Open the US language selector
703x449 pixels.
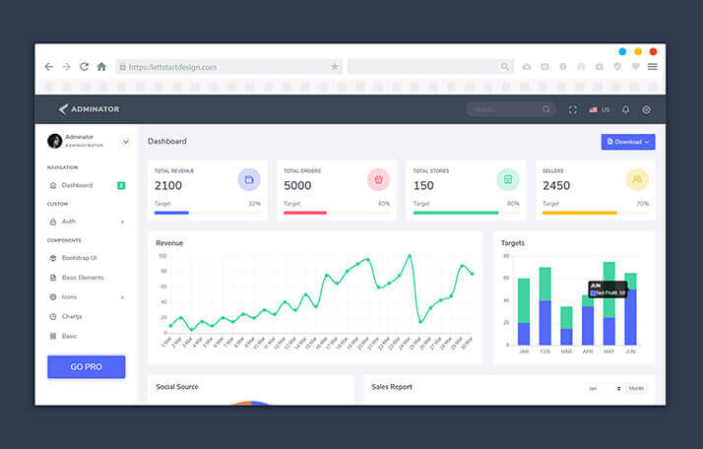[x=600, y=110]
